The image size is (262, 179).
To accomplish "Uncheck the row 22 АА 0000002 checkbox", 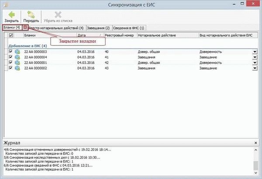I will pos(10,68).
